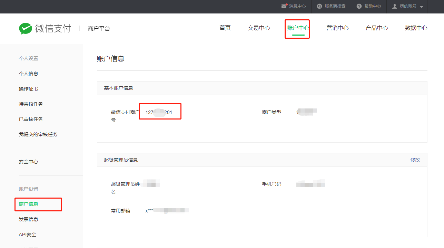444x248 pixels.
Task: Select 商户信息 in the sidebar
Action: coord(28,204)
